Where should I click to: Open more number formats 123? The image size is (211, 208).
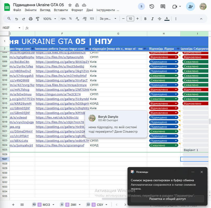(x=92, y=19)
